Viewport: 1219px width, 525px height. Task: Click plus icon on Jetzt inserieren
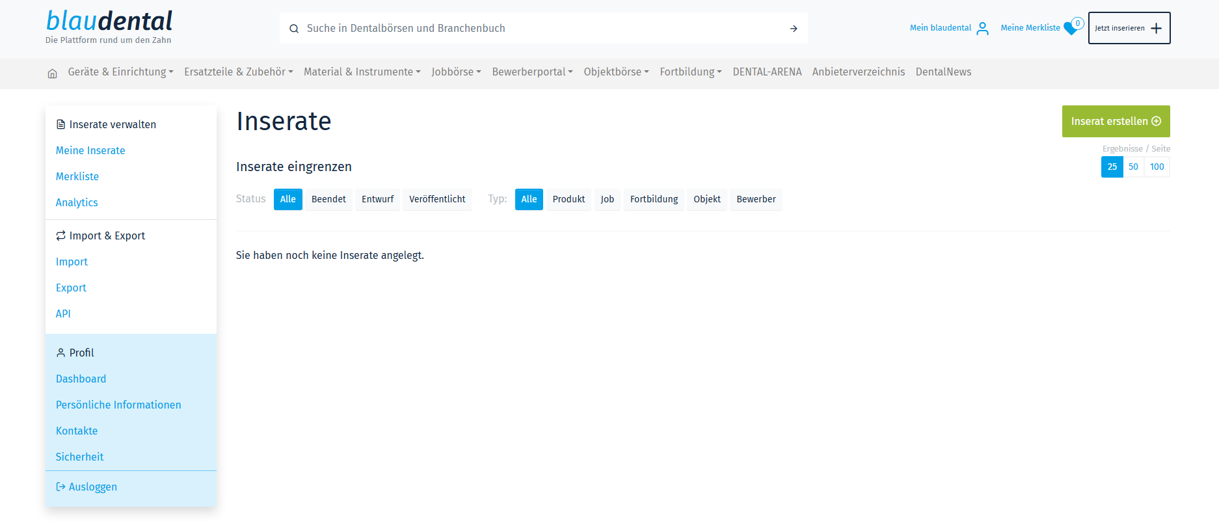1156,29
